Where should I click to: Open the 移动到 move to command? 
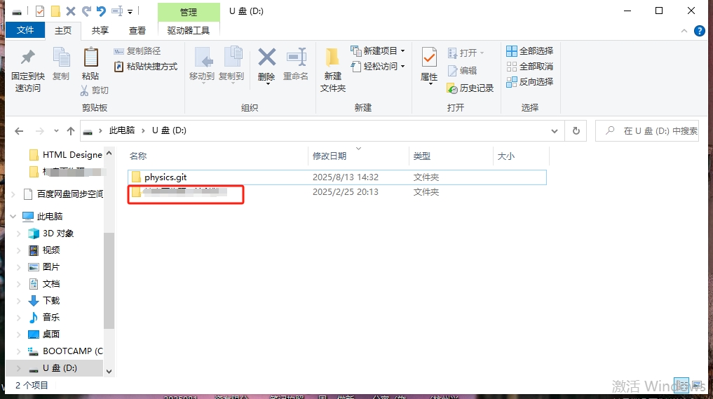click(x=202, y=65)
